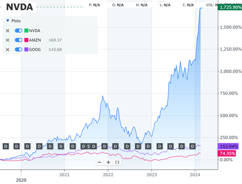Open the green NVDA color swatch

tap(26, 31)
